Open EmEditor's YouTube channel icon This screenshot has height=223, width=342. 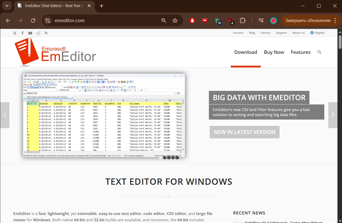30,33
